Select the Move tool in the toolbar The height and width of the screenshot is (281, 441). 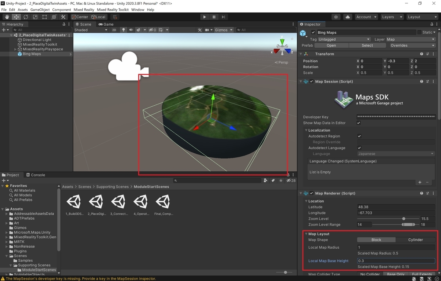[17, 17]
